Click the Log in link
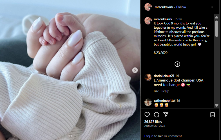221x140 pixels. (149, 136)
